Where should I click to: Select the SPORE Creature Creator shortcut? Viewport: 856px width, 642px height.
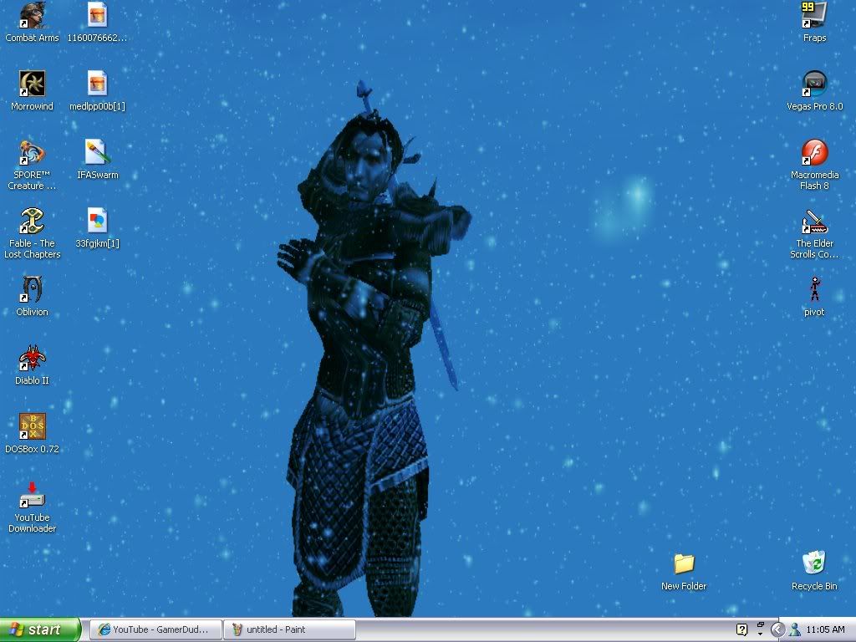pyautogui.click(x=33, y=165)
